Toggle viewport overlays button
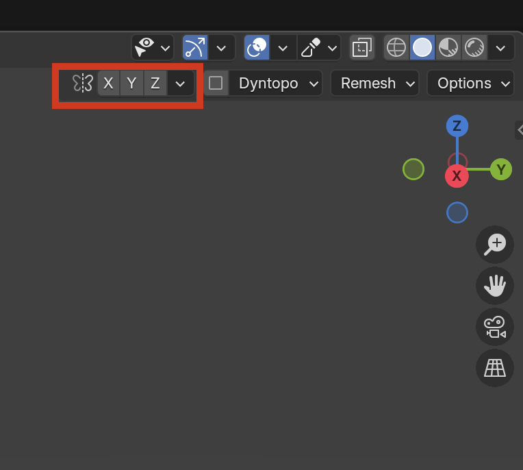Image resolution: width=523 pixels, height=470 pixels. click(x=257, y=47)
